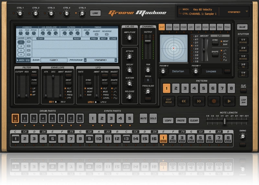This screenshot has height=185, width=259.
Task: Toggle the LFO effect SYNC switch
Action: coord(215,44)
